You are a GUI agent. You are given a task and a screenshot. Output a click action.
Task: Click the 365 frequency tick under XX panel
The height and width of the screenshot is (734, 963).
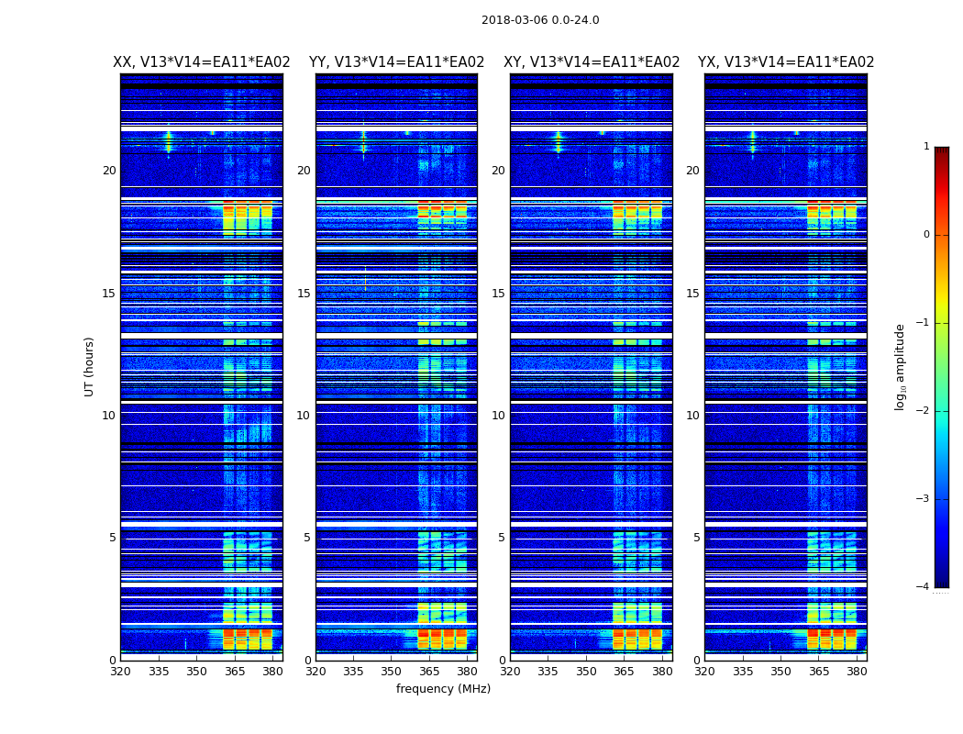click(x=235, y=671)
